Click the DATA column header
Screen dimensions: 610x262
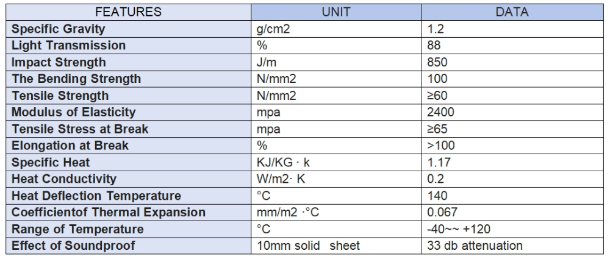tap(511, 12)
